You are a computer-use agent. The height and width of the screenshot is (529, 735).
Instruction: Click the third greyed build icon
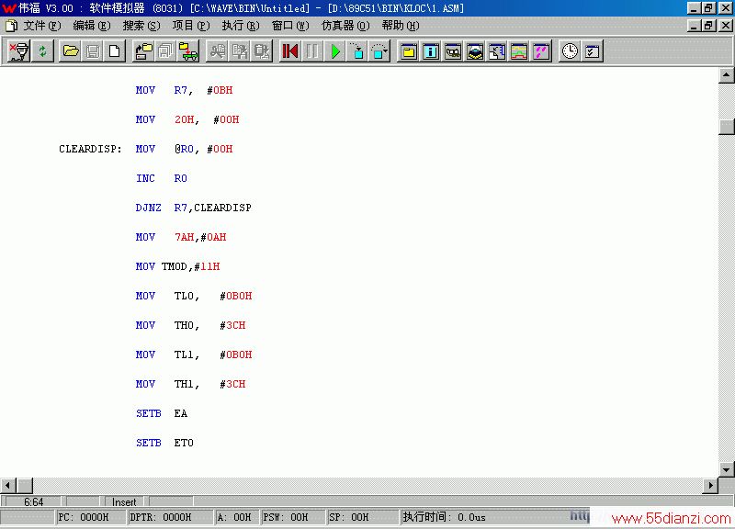(x=262, y=51)
